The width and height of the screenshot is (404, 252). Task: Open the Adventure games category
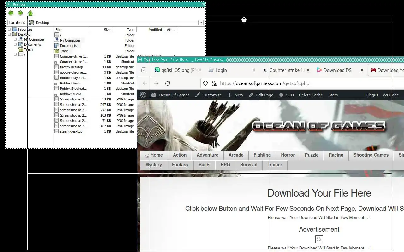(x=207, y=155)
